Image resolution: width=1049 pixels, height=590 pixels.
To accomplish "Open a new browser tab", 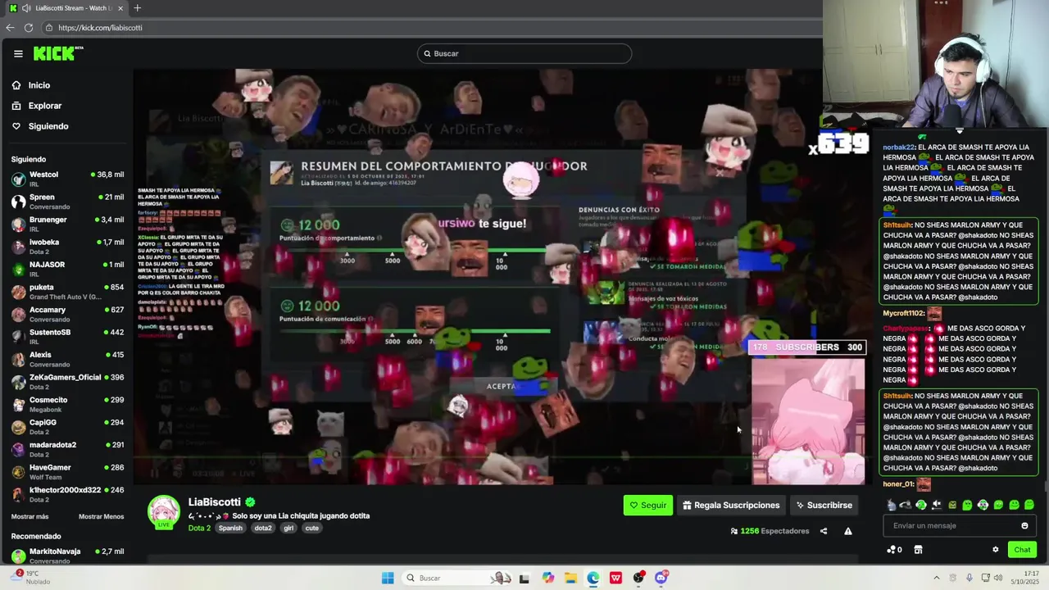I will point(137,8).
